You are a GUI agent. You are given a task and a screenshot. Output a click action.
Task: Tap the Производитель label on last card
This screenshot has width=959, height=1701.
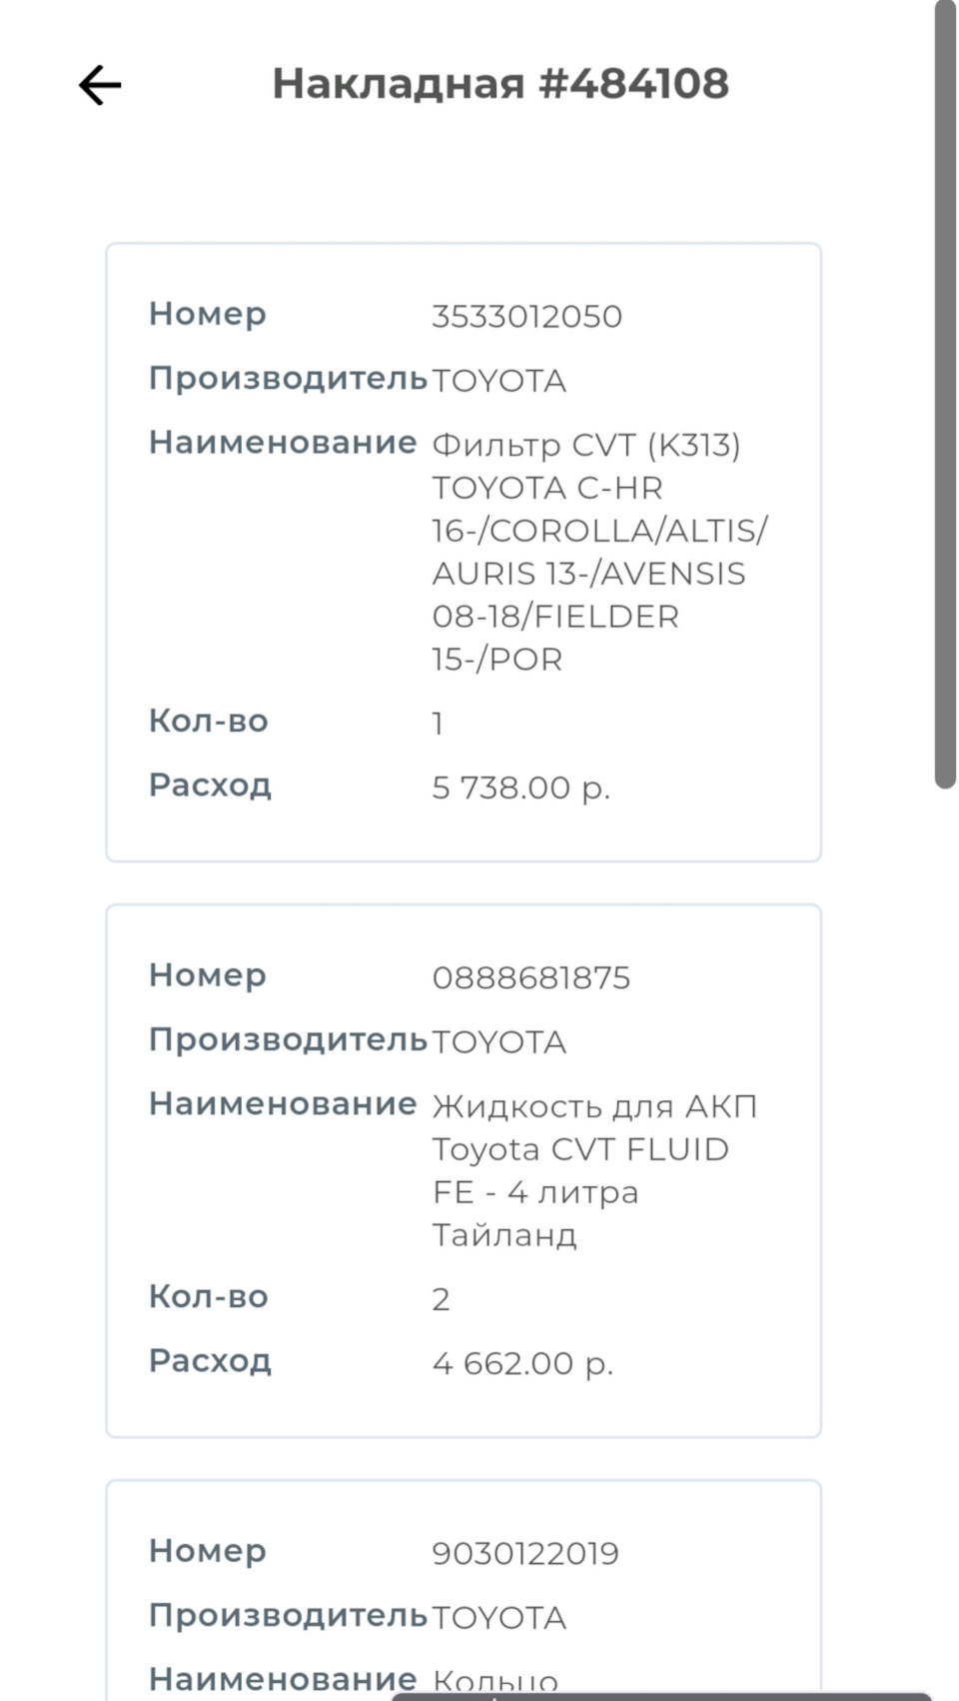(289, 1616)
